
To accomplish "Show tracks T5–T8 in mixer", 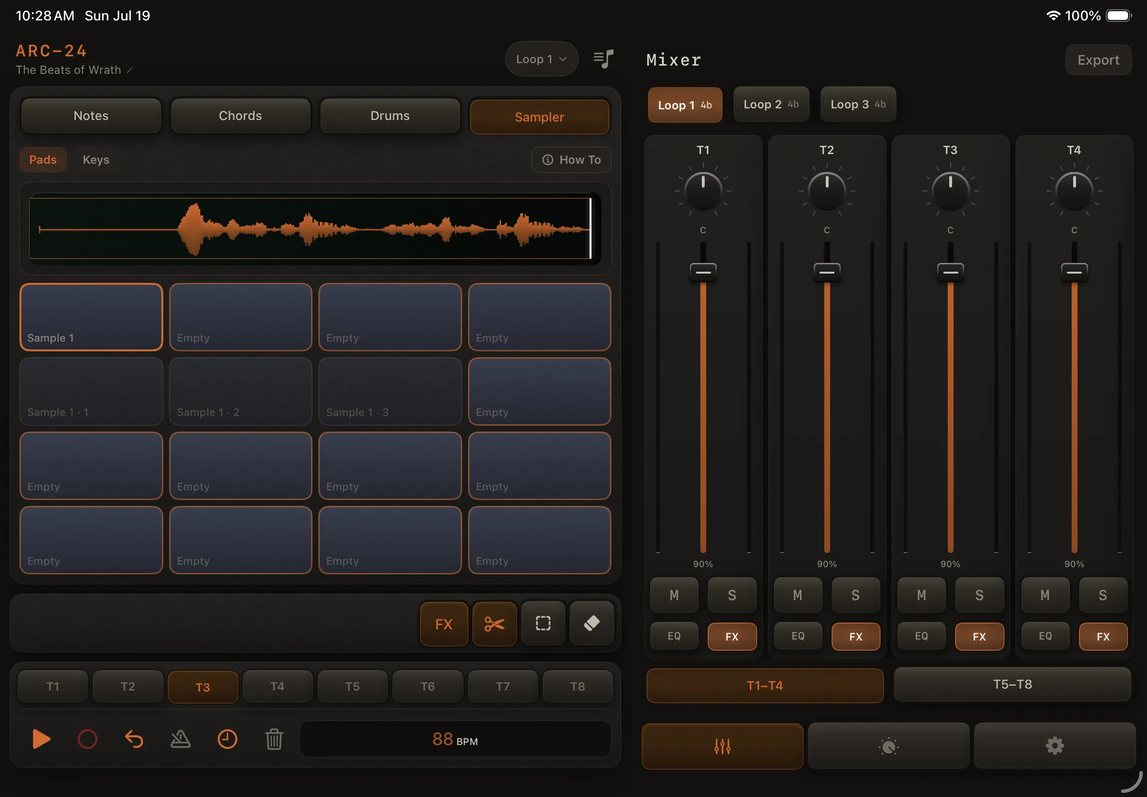I will (1012, 684).
